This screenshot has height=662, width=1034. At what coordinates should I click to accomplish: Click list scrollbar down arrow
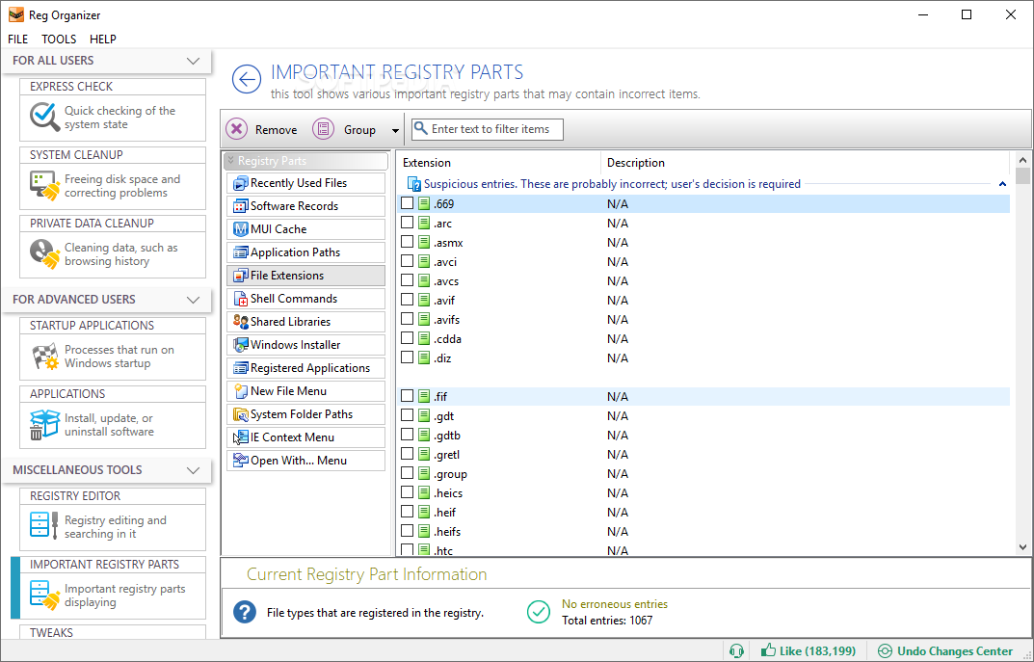[1022, 547]
